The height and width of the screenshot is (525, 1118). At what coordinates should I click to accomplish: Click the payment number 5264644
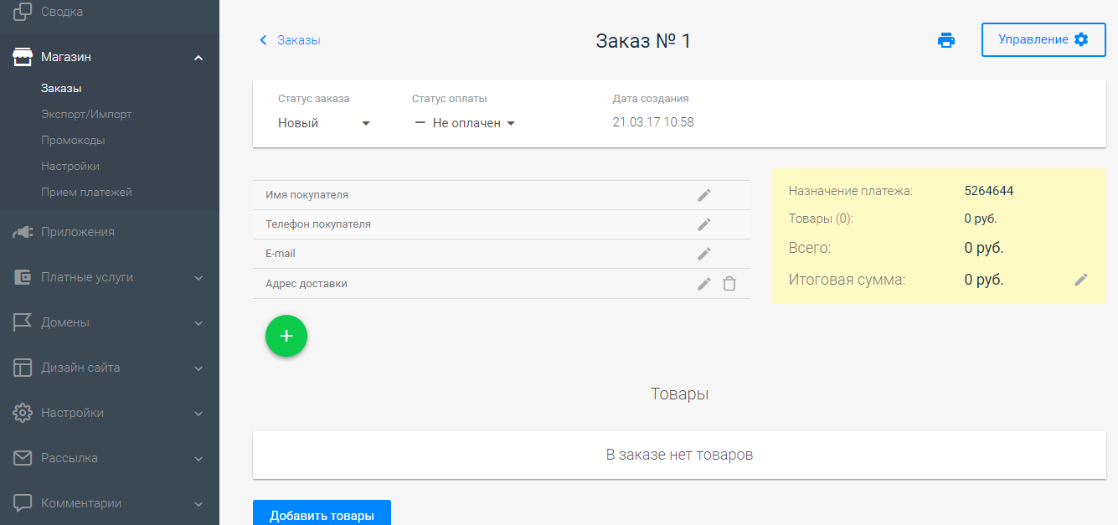(x=989, y=191)
